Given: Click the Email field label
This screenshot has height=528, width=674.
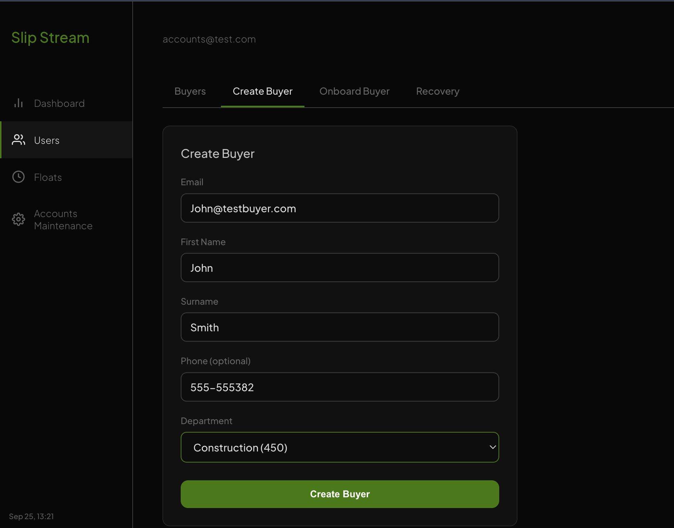Looking at the screenshot, I should coord(192,182).
